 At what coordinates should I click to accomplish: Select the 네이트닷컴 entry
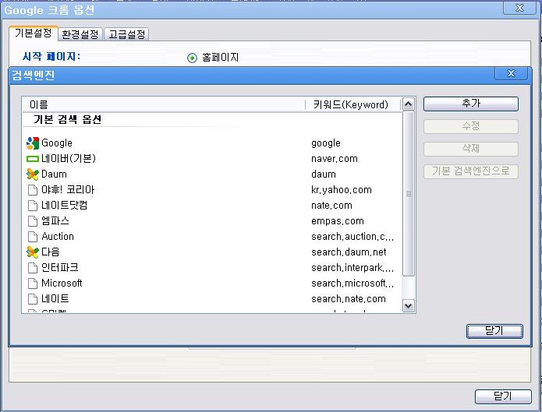point(64,205)
